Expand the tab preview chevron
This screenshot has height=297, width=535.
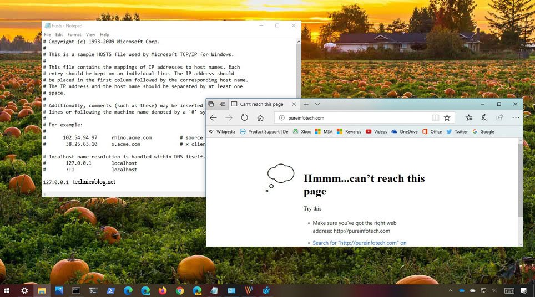point(317,104)
